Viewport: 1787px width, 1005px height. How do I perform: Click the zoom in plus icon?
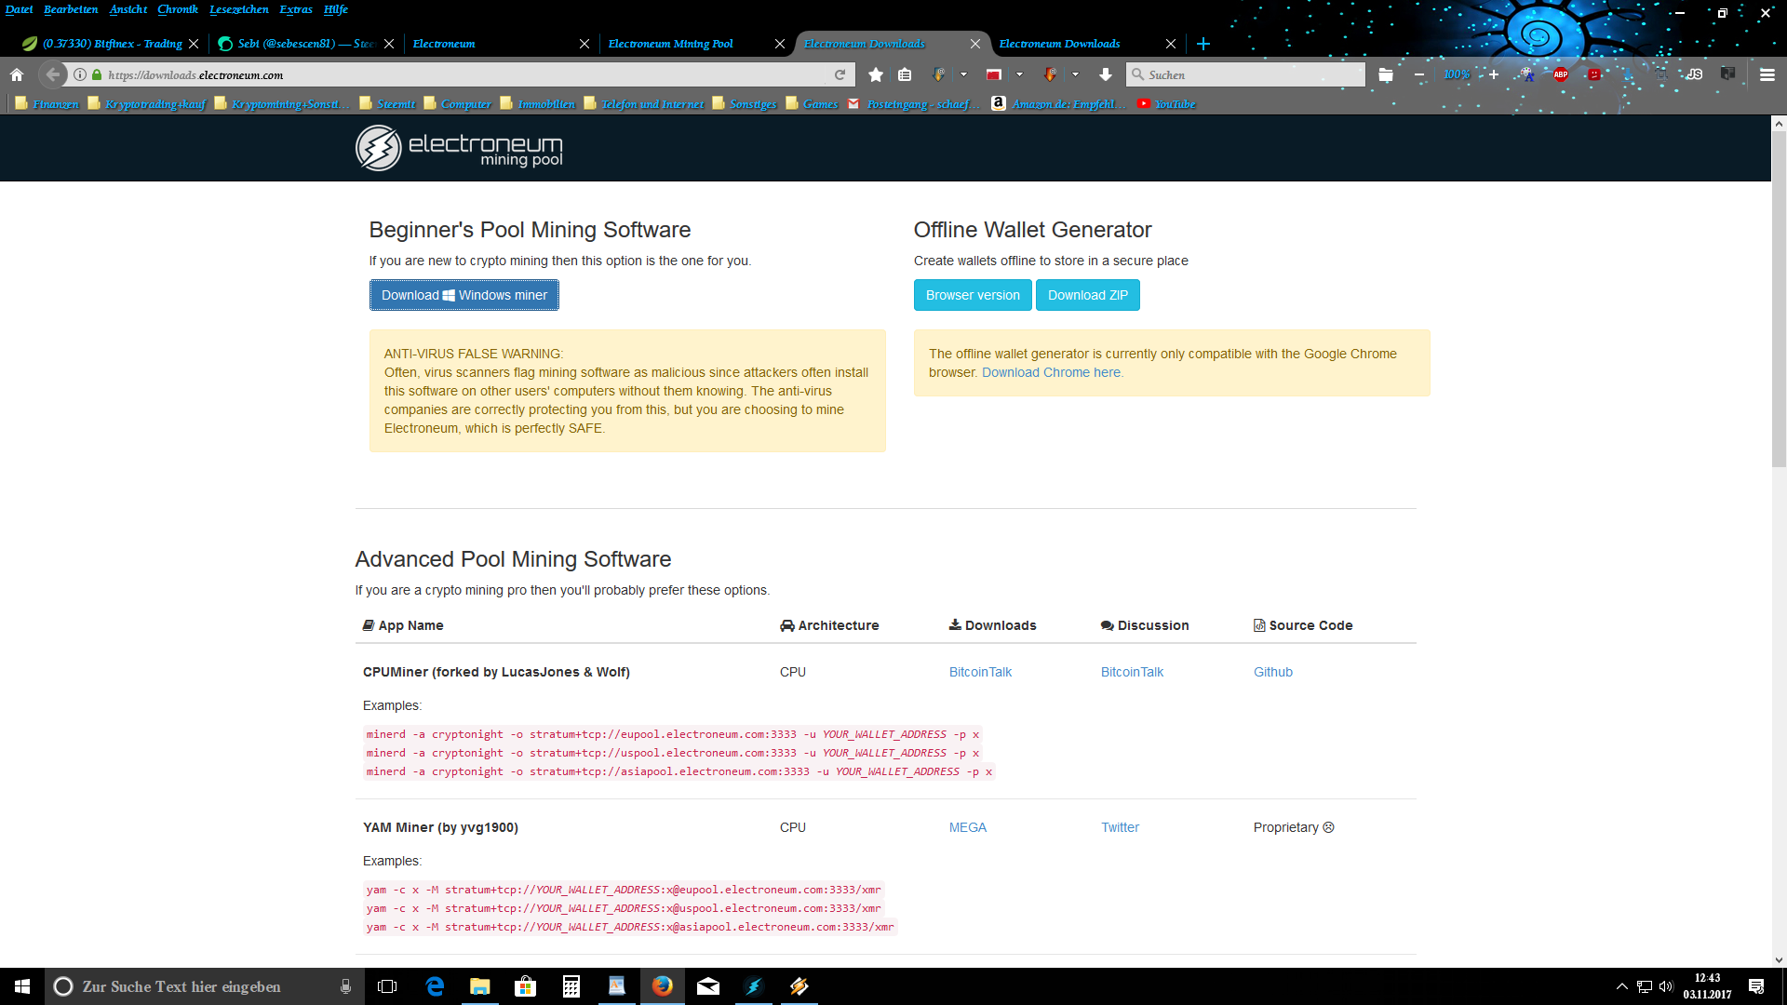click(x=1494, y=74)
